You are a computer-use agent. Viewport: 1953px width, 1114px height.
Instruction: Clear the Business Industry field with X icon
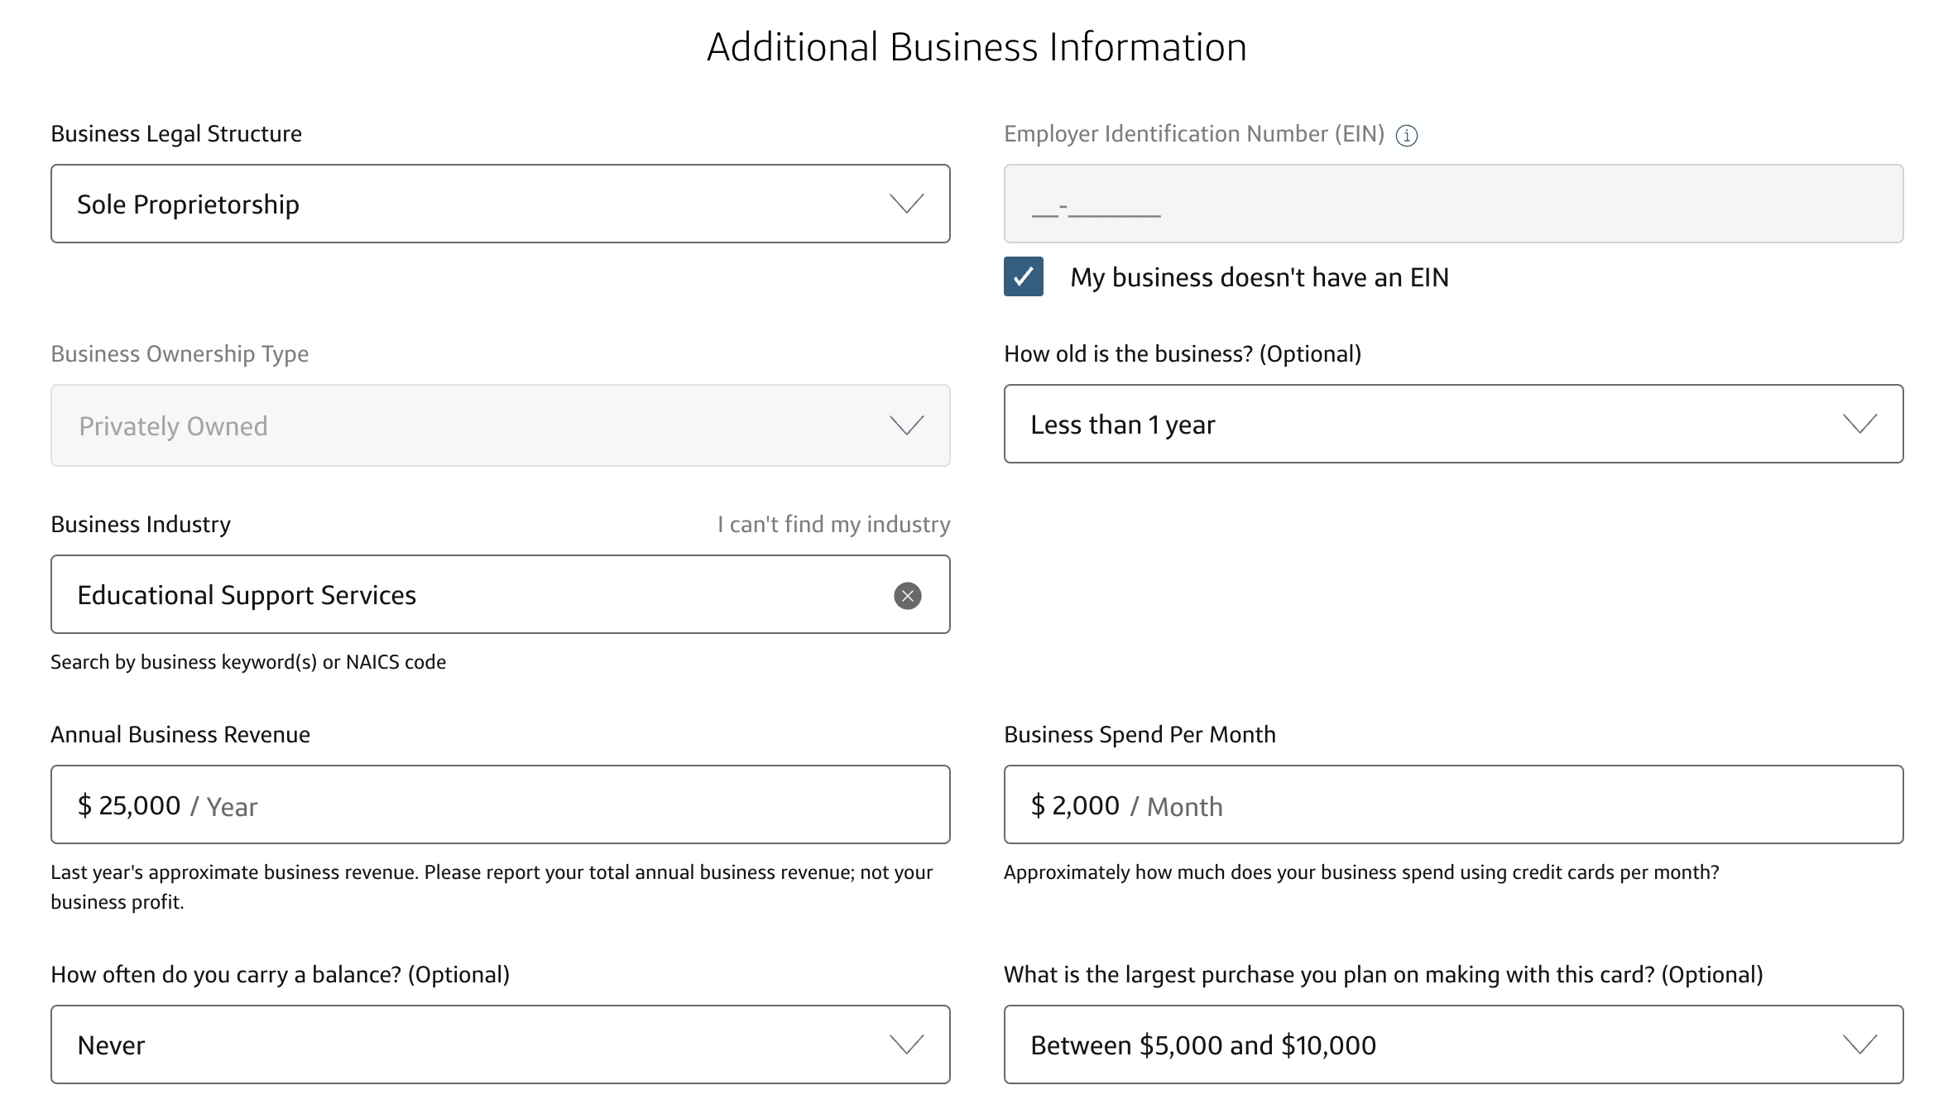907,596
